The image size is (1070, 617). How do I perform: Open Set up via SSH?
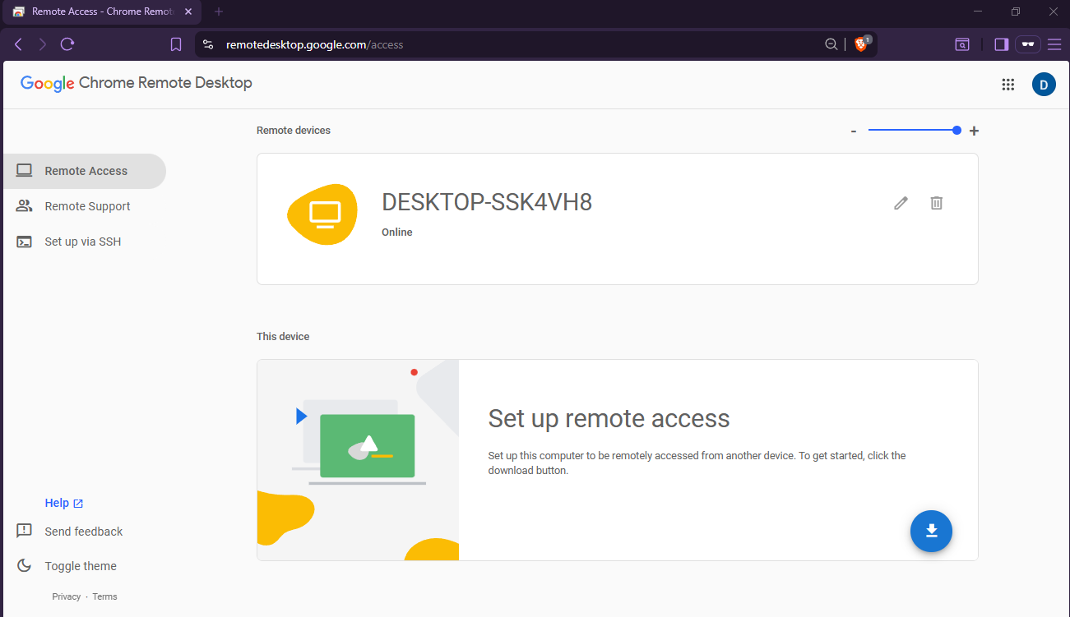click(84, 242)
